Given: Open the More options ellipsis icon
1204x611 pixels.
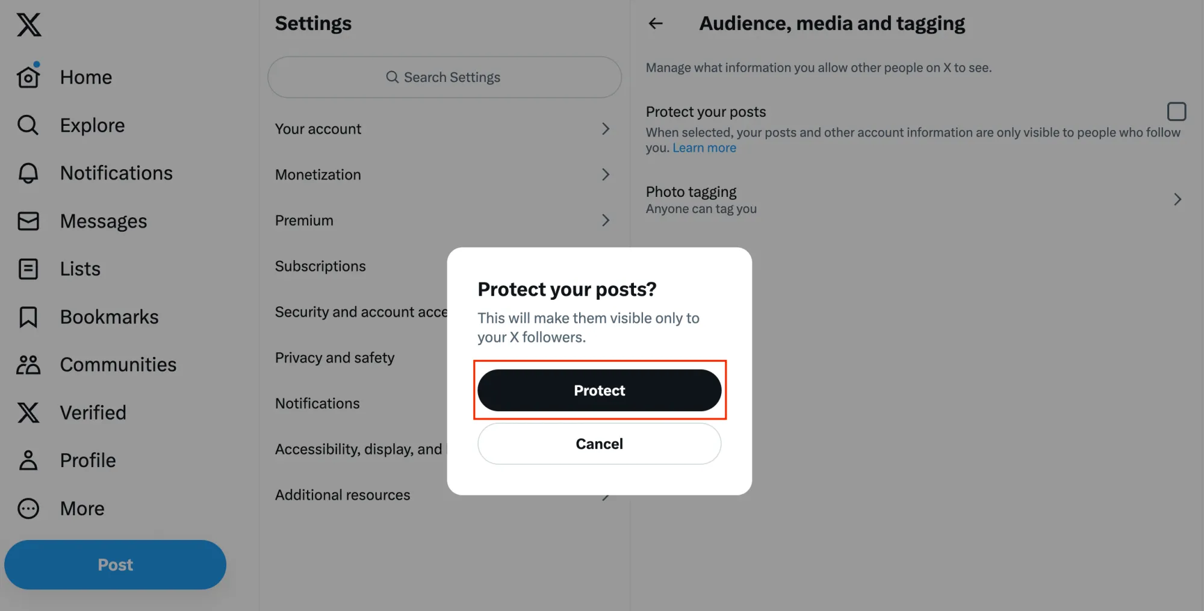Looking at the screenshot, I should click(x=28, y=508).
